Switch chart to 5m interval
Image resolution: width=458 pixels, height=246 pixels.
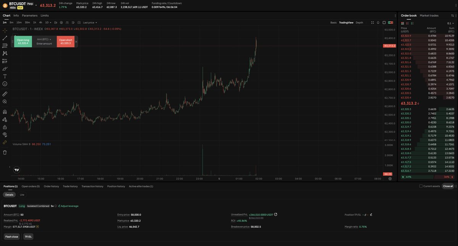click(11, 22)
